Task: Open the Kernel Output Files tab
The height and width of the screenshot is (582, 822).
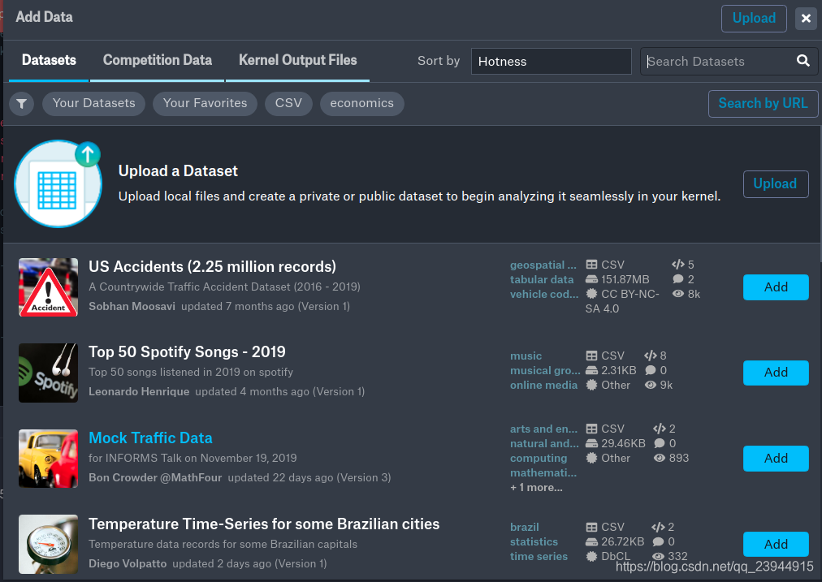Action: click(x=298, y=60)
